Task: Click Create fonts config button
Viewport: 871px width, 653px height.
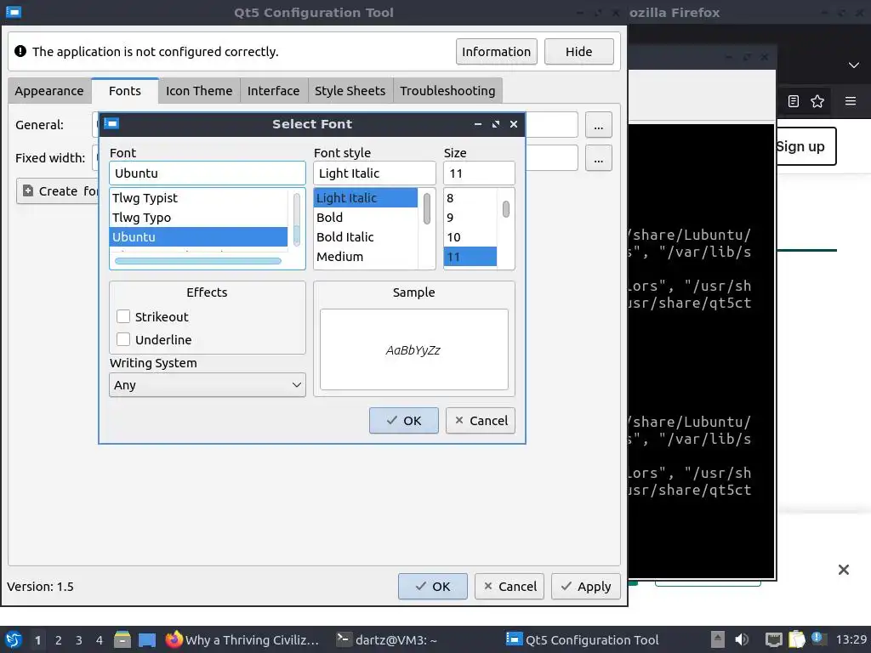Action: 58,191
